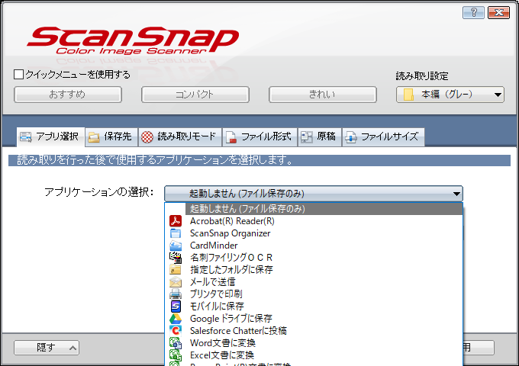This screenshot has height=366, width=519.
Task: Switch to the アプリ選択 tab
Action: tap(50, 136)
